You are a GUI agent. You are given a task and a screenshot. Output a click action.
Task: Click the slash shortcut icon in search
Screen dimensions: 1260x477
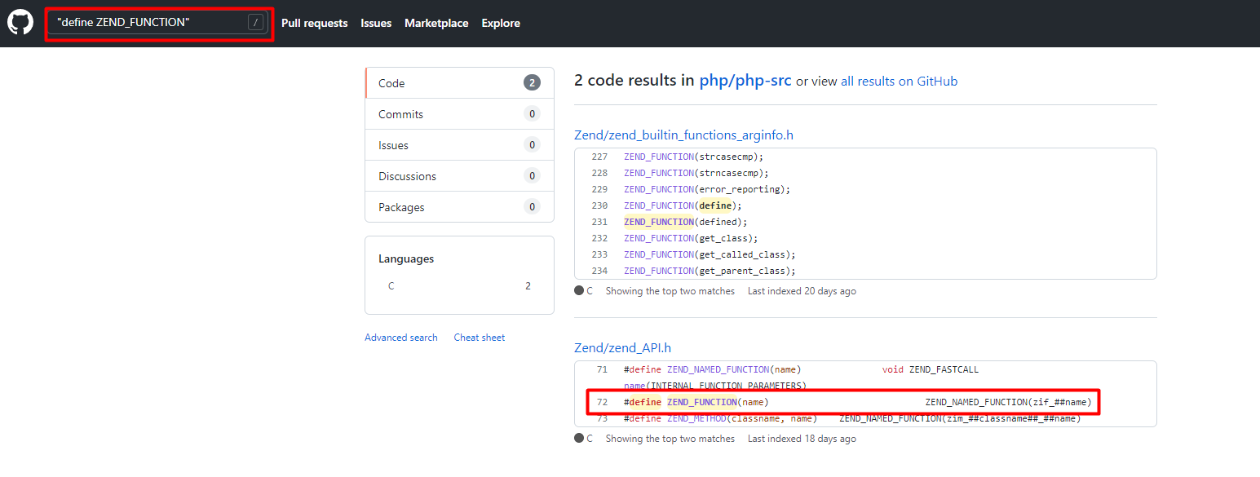pos(256,23)
